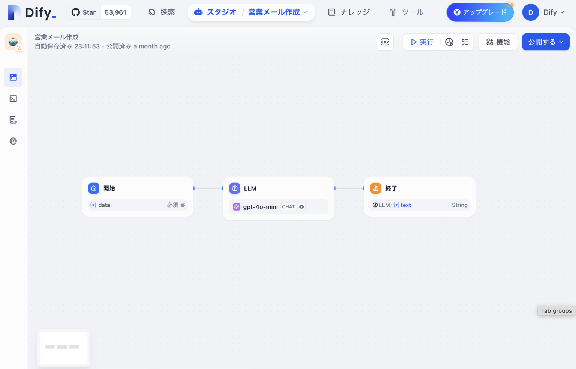
Task: Select the orchestrate view icon in the left sidebar
Action: click(x=13, y=77)
